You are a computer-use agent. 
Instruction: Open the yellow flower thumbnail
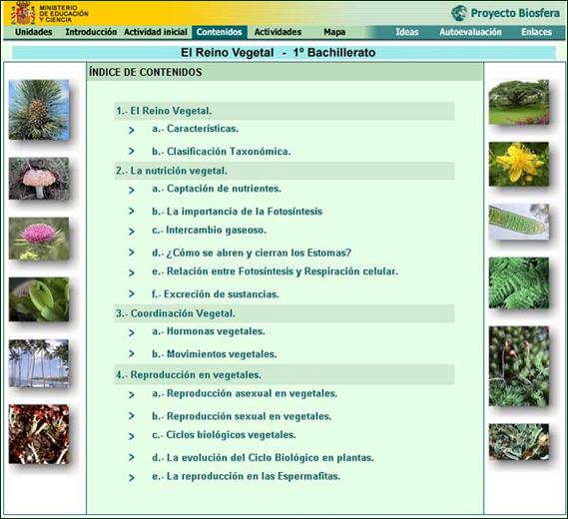click(519, 164)
